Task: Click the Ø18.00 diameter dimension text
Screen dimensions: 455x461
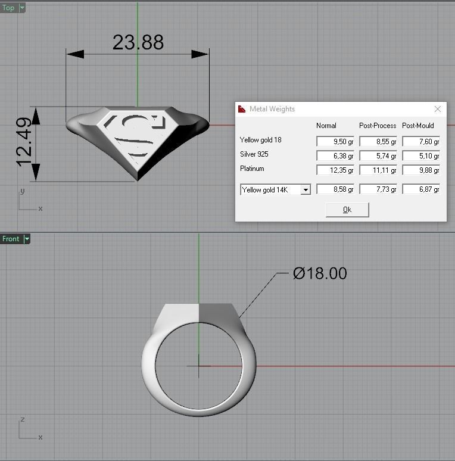Action: coord(320,273)
